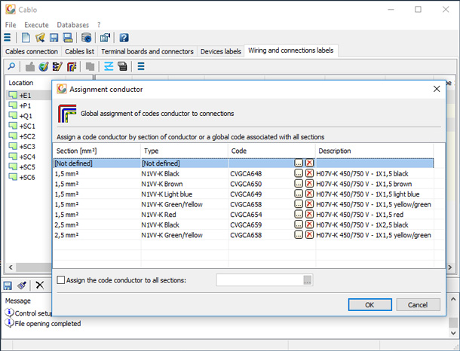Select the N1VV-K Light blue type cell
Image resolution: width=460 pixels, height=351 pixels.
pos(185,194)
